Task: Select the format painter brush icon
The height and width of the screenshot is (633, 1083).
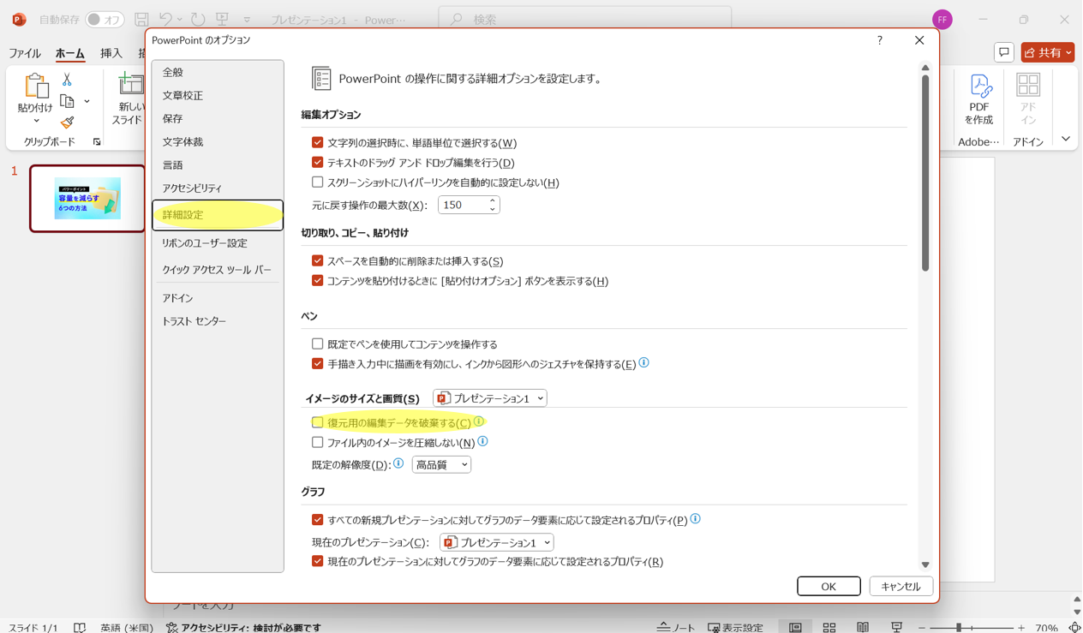Action: pos(68,122)
